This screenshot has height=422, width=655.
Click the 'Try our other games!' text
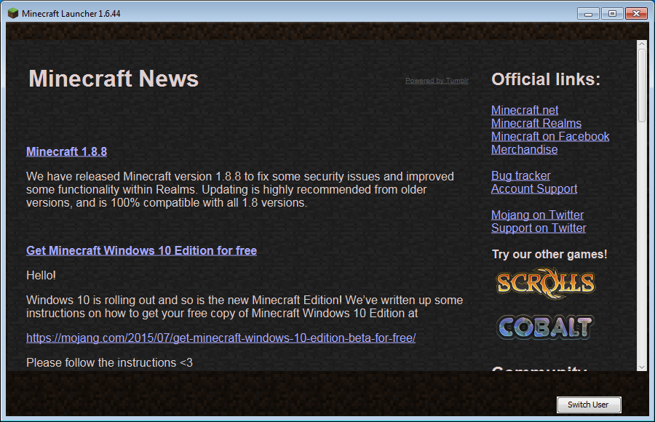[x=549, y=255]
